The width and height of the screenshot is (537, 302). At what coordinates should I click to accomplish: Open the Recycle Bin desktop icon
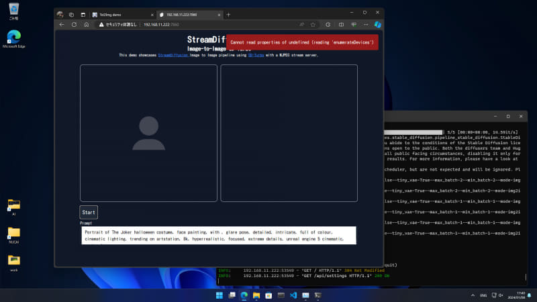coord(13,11)
